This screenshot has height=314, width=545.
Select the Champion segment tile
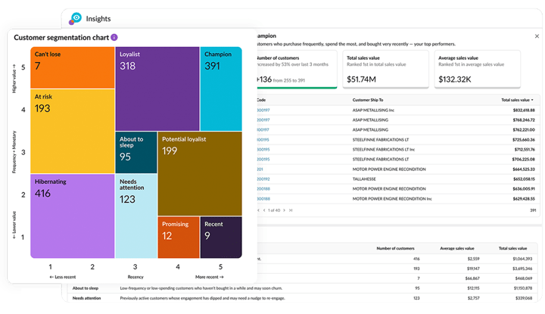[221, 89]
